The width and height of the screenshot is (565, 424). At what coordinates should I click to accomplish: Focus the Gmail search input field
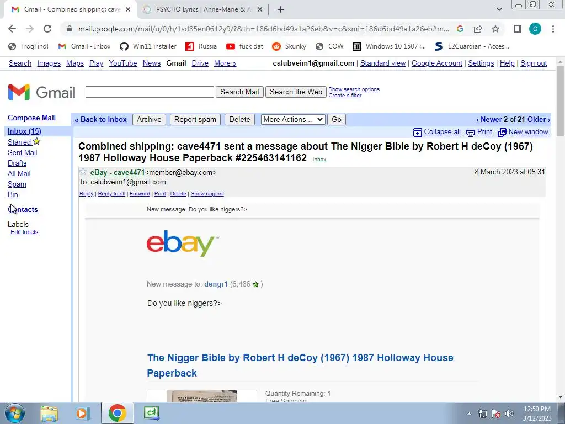[150, 92]
